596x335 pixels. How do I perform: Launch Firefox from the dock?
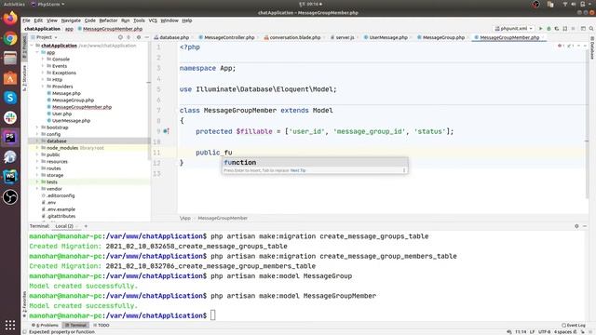pyautogui.click(x=10, y=19)
